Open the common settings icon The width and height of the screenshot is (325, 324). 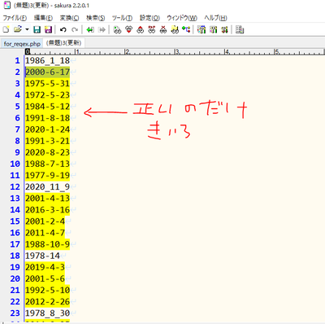coord(224,29)
